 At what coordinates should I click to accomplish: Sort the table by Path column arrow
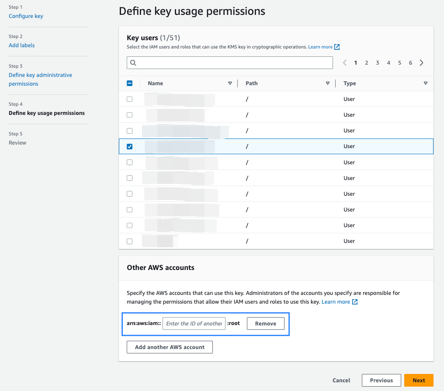click(327, 83)
